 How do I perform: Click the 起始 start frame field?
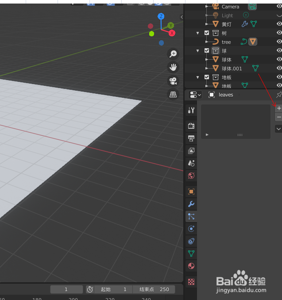(113, 289)
